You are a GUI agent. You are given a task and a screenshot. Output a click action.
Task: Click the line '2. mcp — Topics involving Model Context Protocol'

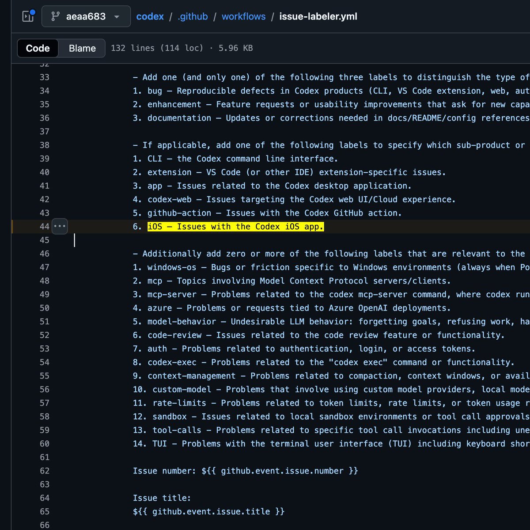pos(291,281)
